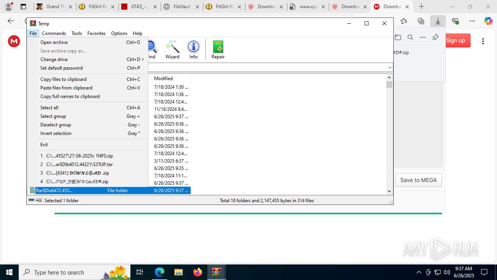Image resolution: width=497 pixels, height=280 pixels.
Task: Click the Find toolbar icon
Action: point(151,50)
